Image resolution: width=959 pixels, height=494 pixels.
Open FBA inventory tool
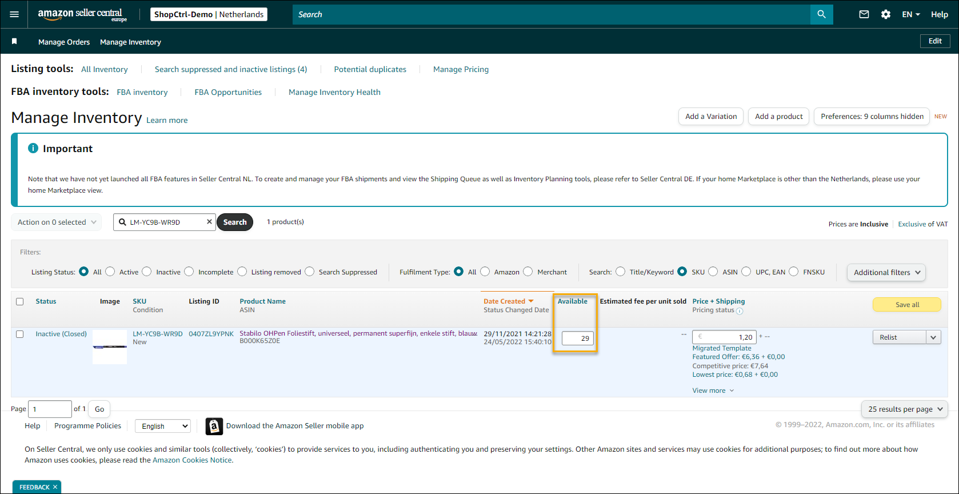point(142,92)
